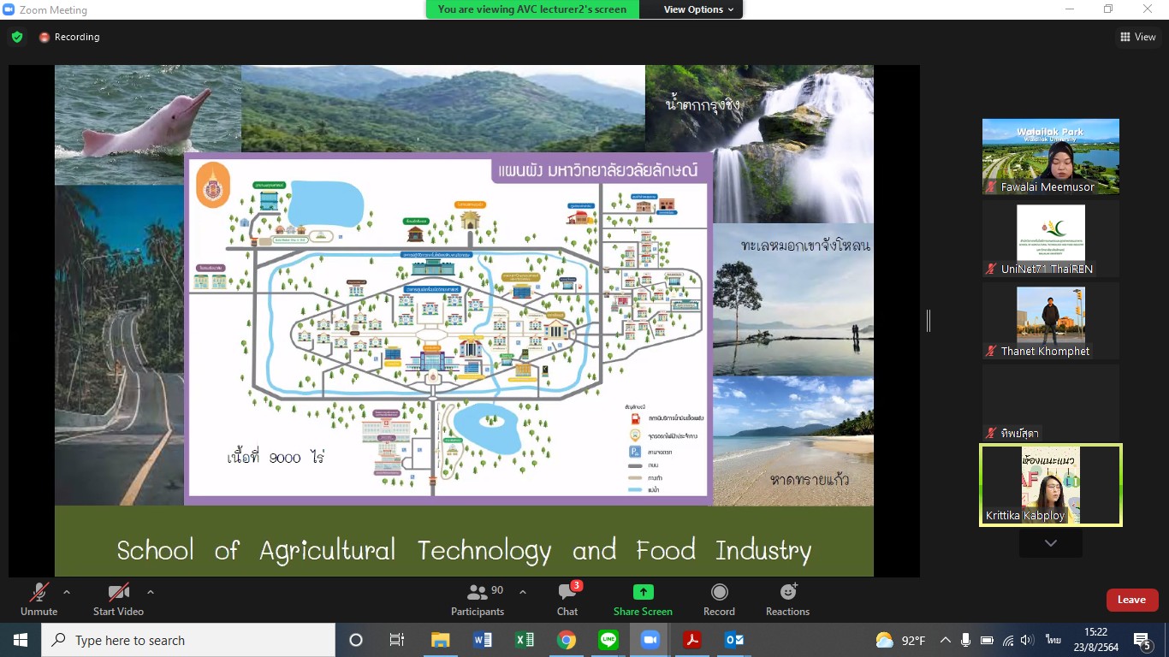Leave the meeting
This screenshot has width=1169, height=657.
(1131, 600)
